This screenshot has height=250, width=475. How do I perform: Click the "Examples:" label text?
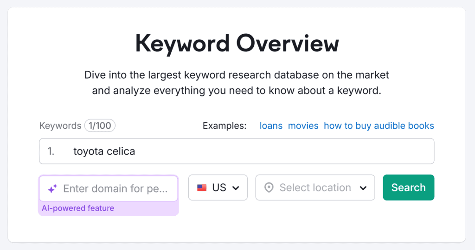225,126
